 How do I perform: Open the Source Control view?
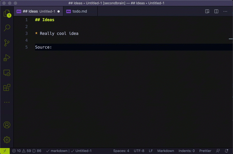click(7, 43)
